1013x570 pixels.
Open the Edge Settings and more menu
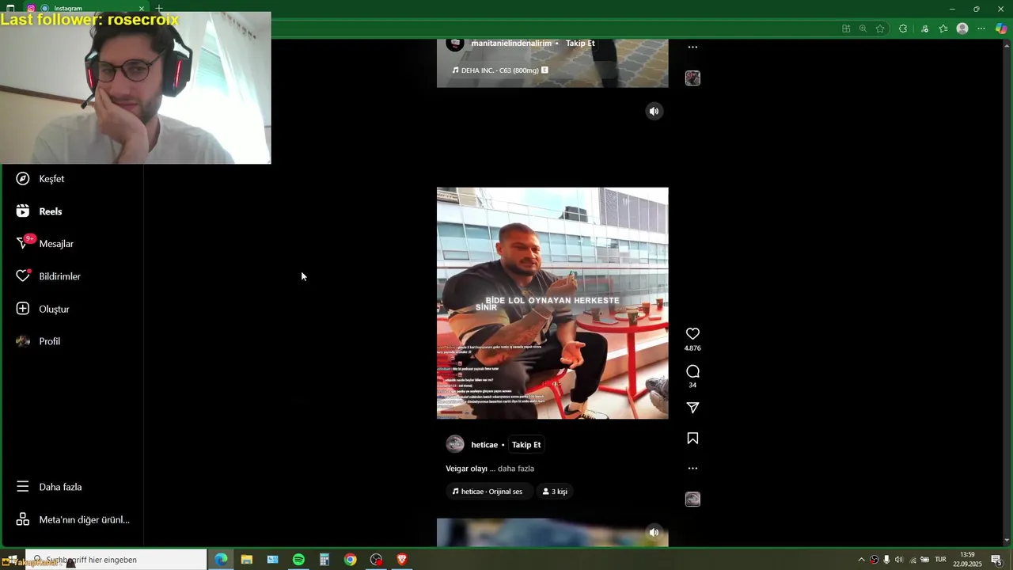point(981,28)
